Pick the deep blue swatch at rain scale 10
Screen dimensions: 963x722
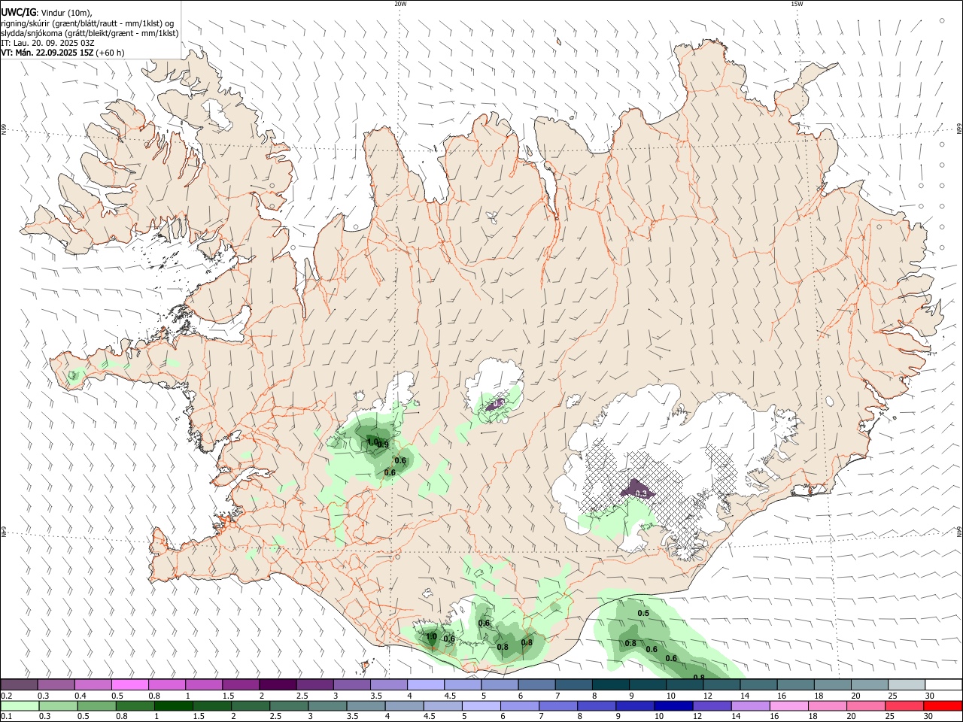[x=673, y=705]
